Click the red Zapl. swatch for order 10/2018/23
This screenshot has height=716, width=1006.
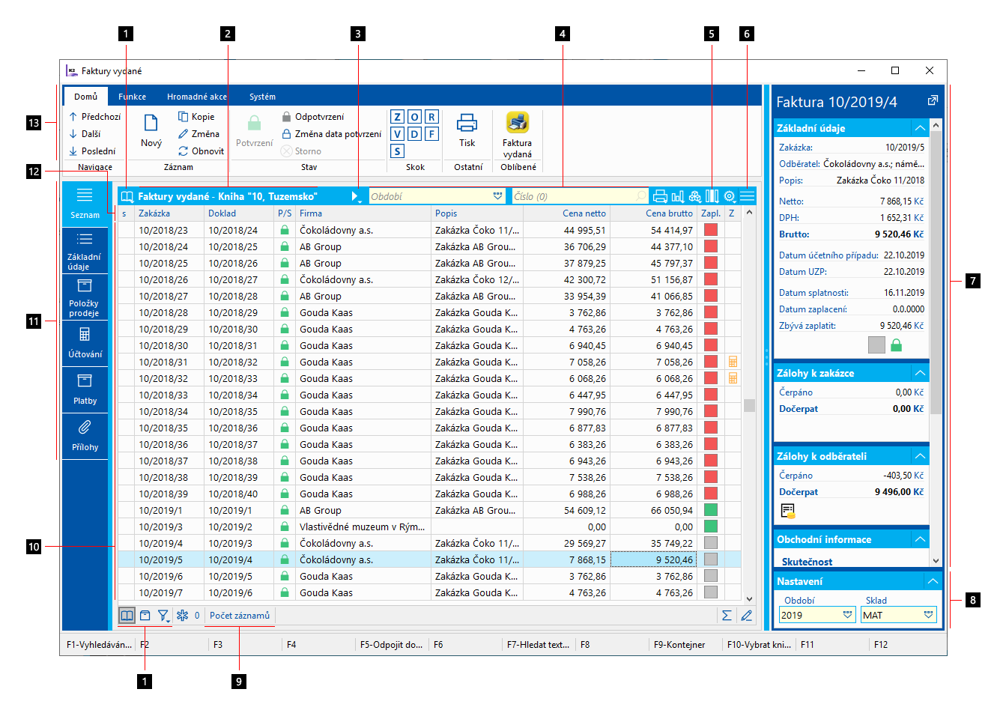point(710,231)
